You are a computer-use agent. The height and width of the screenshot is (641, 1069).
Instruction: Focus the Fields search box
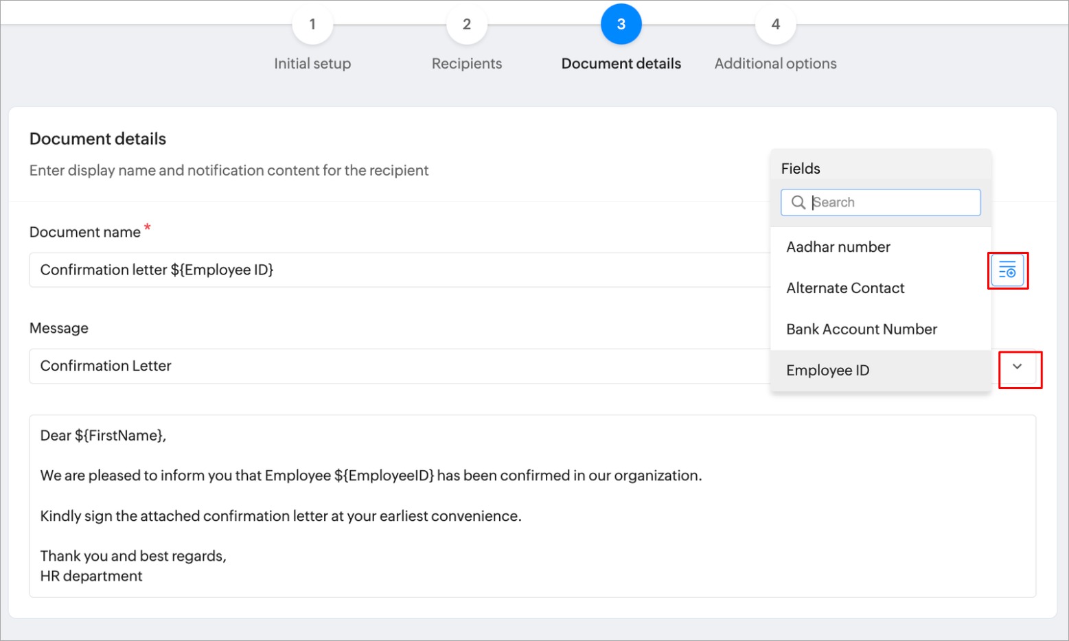(893, 202)
